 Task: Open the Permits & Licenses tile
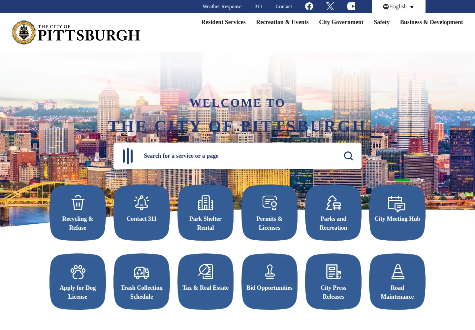click(269, 213)
